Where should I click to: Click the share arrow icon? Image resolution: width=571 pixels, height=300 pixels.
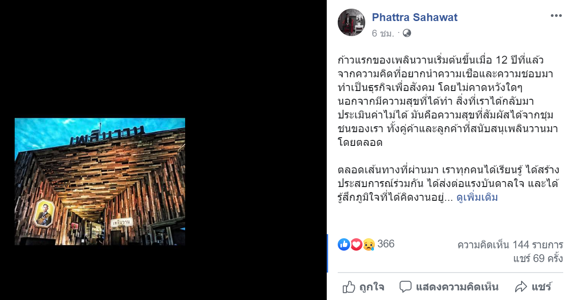[522, 287]
